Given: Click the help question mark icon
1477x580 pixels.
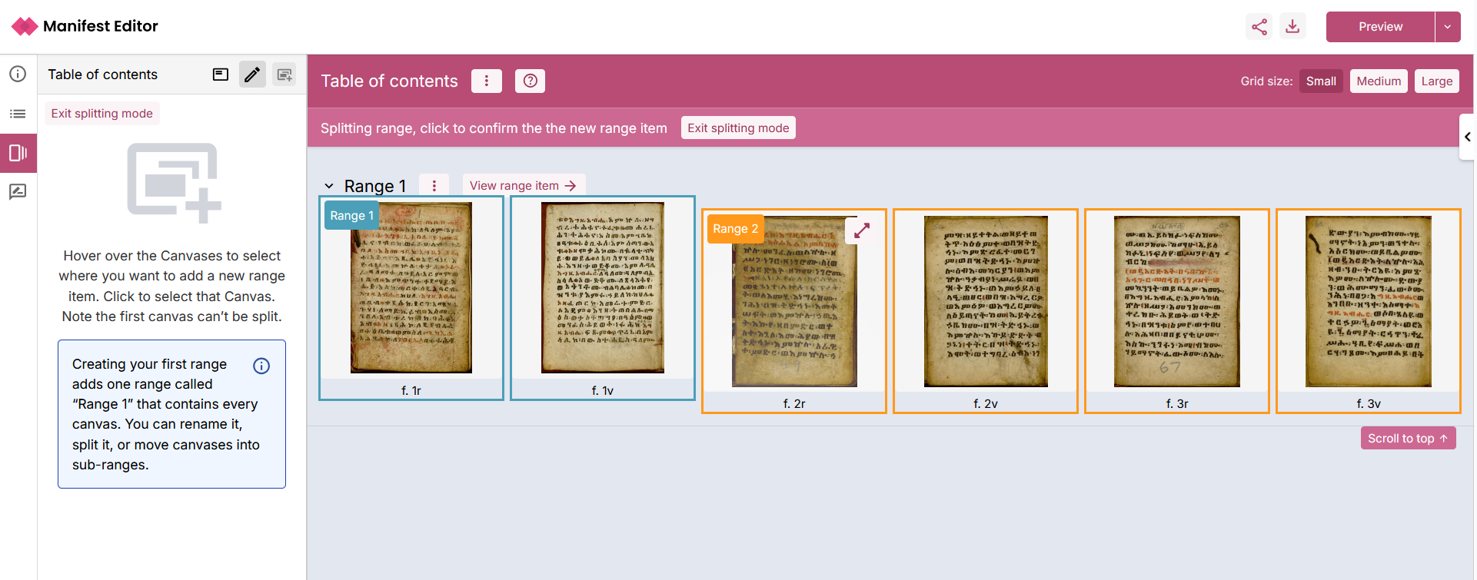Looking at the screenshot, I should [x=530, y=81].
